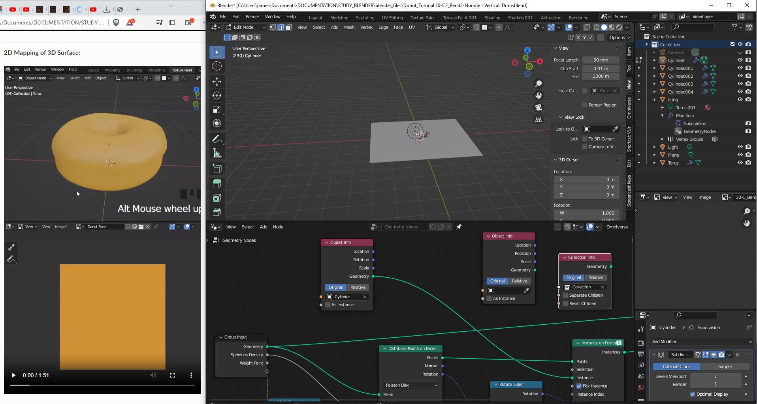Image resolution: width=757 pixels, height=404 pixels.
Task: Click the viewport pan hand icon
Action: pyautogui.click(x=538, y=95)
